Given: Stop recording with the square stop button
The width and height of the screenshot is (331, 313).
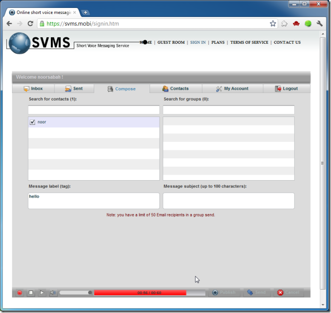Looking at the screenshot, I should 31,293.
